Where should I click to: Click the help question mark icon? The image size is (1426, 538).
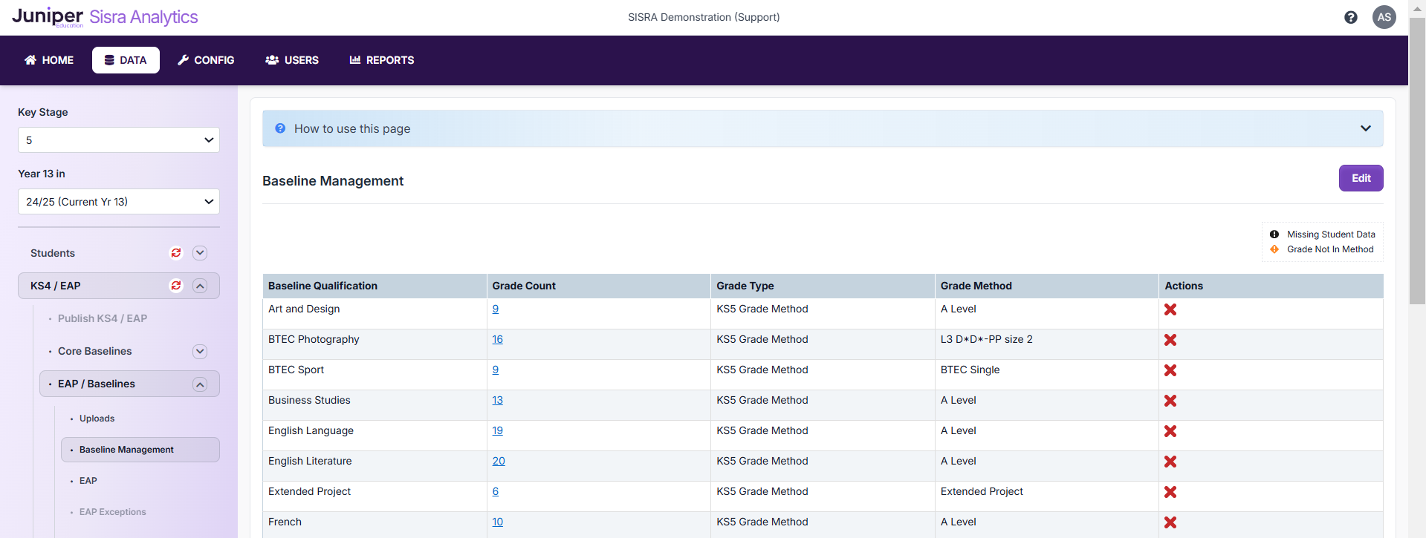[x=1350, y=17]
